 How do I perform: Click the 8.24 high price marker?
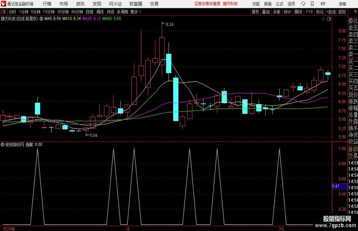point(169,25)
